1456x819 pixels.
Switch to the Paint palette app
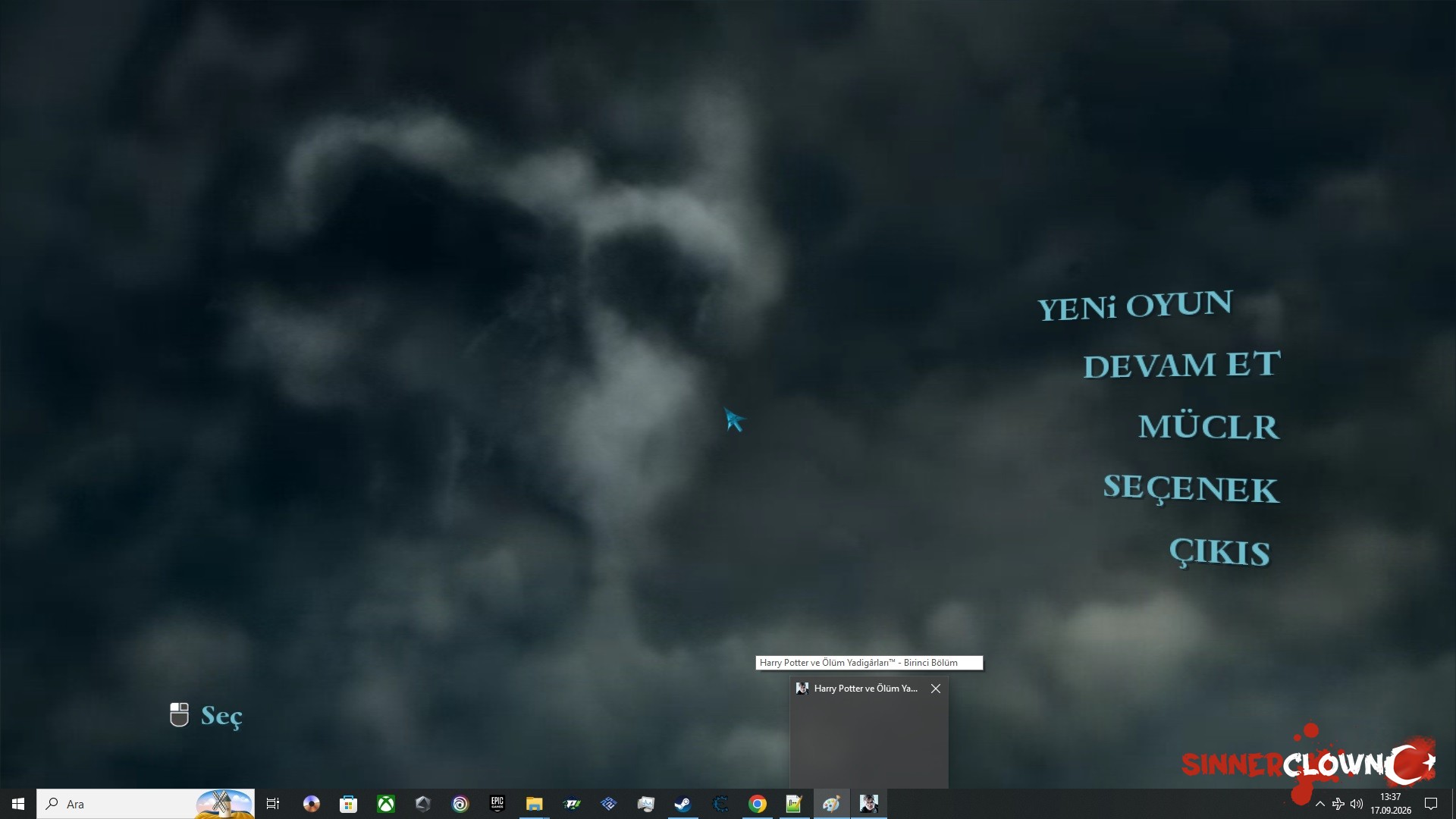tap(832, 804)
